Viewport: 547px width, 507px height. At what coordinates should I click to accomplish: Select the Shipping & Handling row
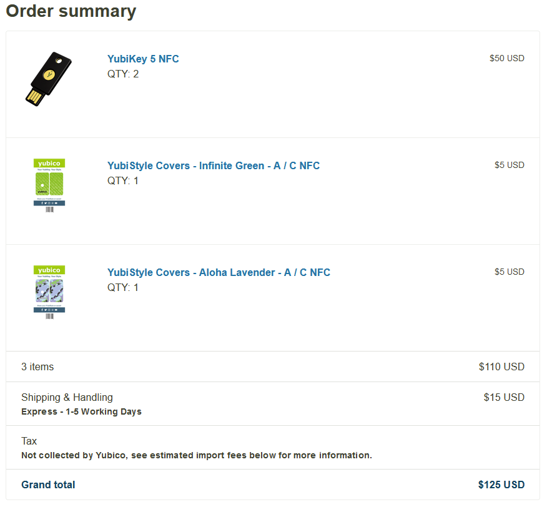tap(67, 397)
